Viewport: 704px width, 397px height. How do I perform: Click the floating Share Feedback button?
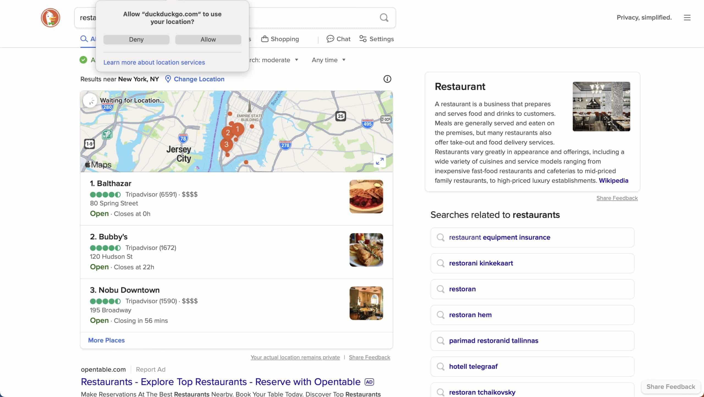click(x=671, y=387)
